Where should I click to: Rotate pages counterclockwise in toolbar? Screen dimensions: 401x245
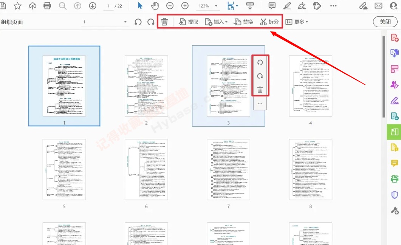138,22
